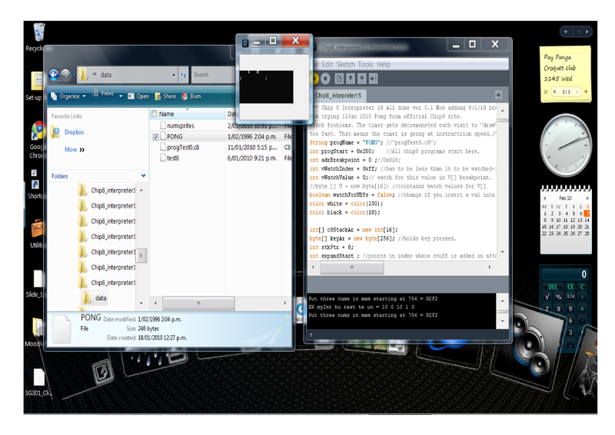Click Processing Open (up arrow) icon
615x435 pixels.
pos(351,79)
